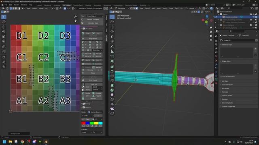Screen dimensions: 259x145
Task: Click the Reload Textures button
Action: 92,19
